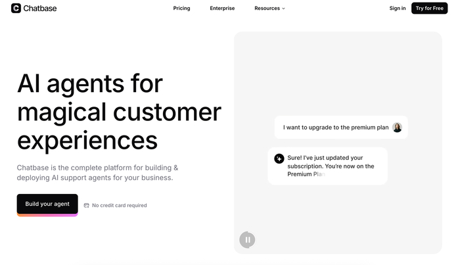Screen dimensions: 460x265
Task: Click the AI sparkle icon in the reply
Action: [x=279, y=158]
